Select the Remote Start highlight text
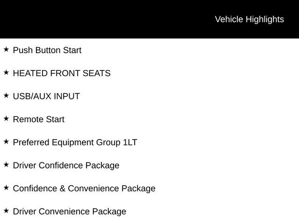Screen dimensions: 299x224 (39, 119)
